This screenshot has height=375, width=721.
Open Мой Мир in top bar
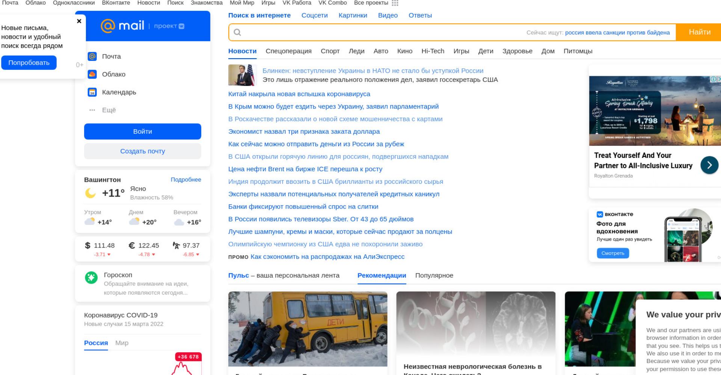(242, 3)
